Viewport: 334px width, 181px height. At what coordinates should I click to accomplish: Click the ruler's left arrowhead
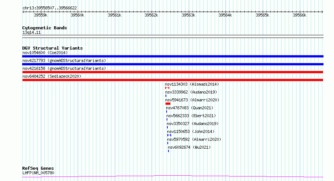click(23, 12)
